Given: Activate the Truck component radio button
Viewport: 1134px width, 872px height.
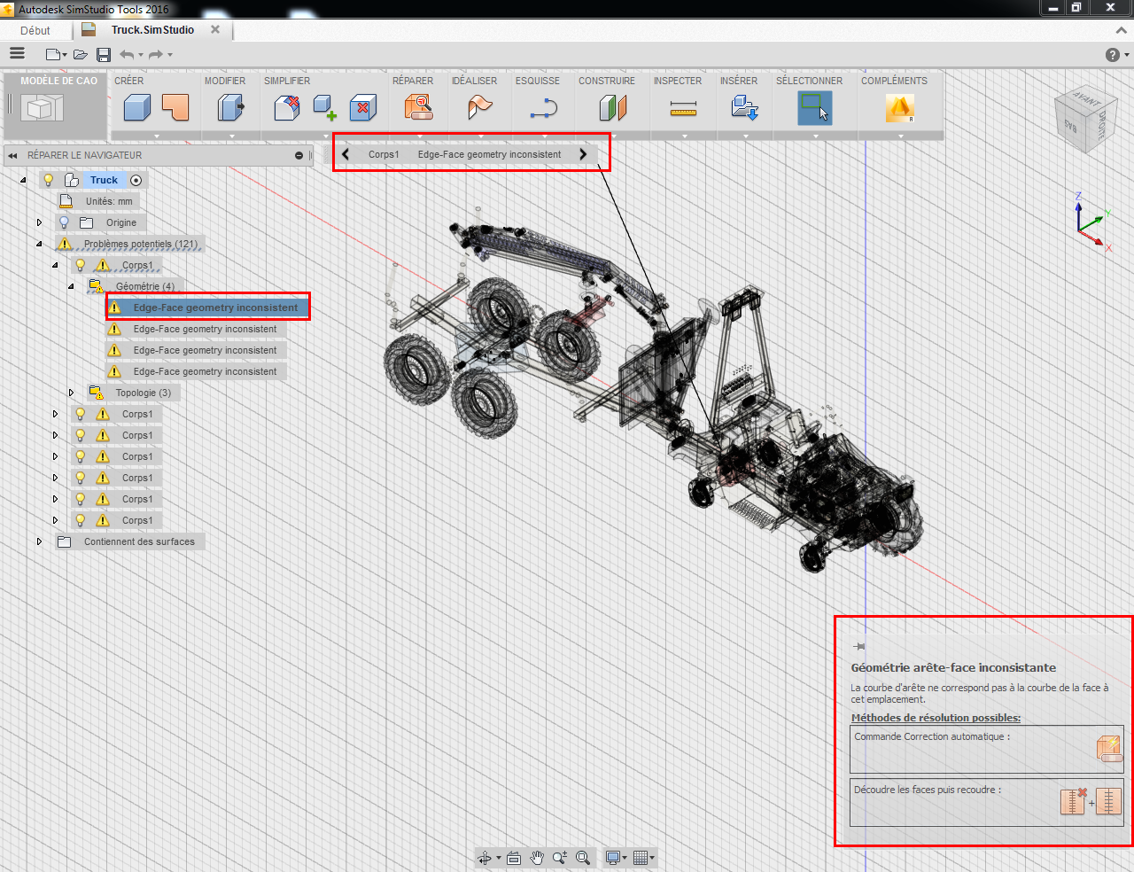Looking at the screenshot, I should click(136, 180).
